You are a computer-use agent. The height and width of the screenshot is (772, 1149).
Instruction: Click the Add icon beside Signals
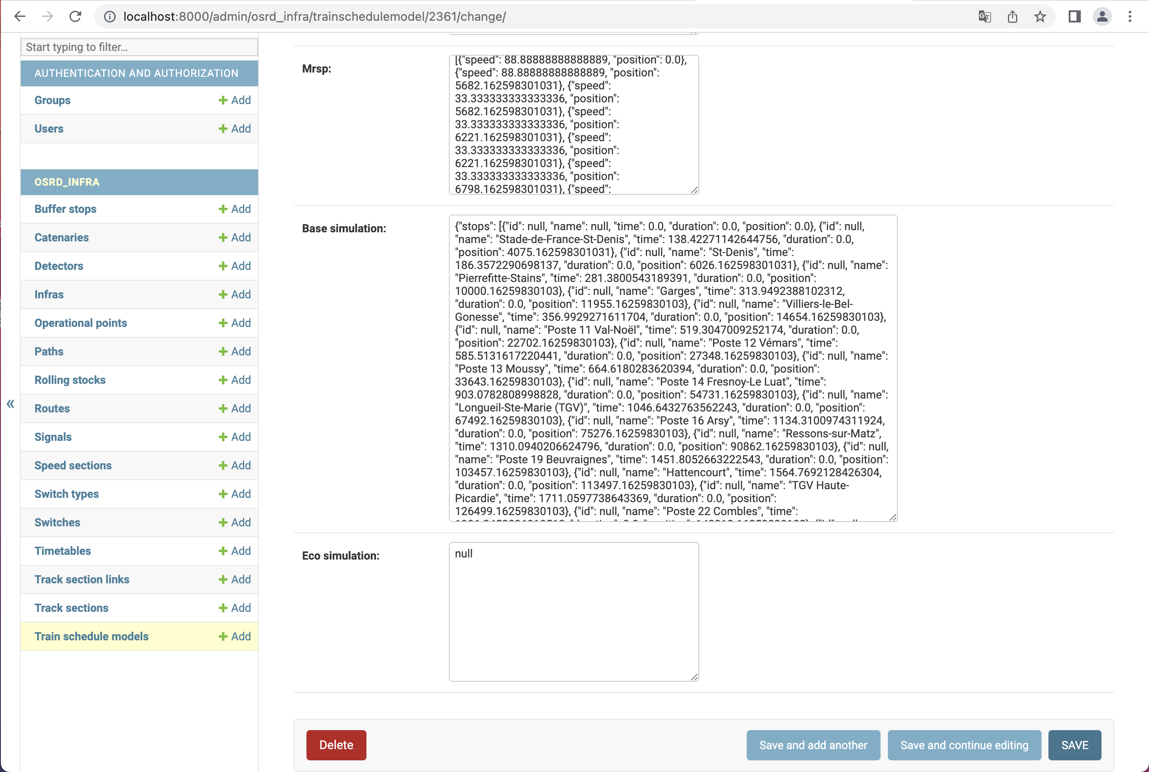point(224,437)
